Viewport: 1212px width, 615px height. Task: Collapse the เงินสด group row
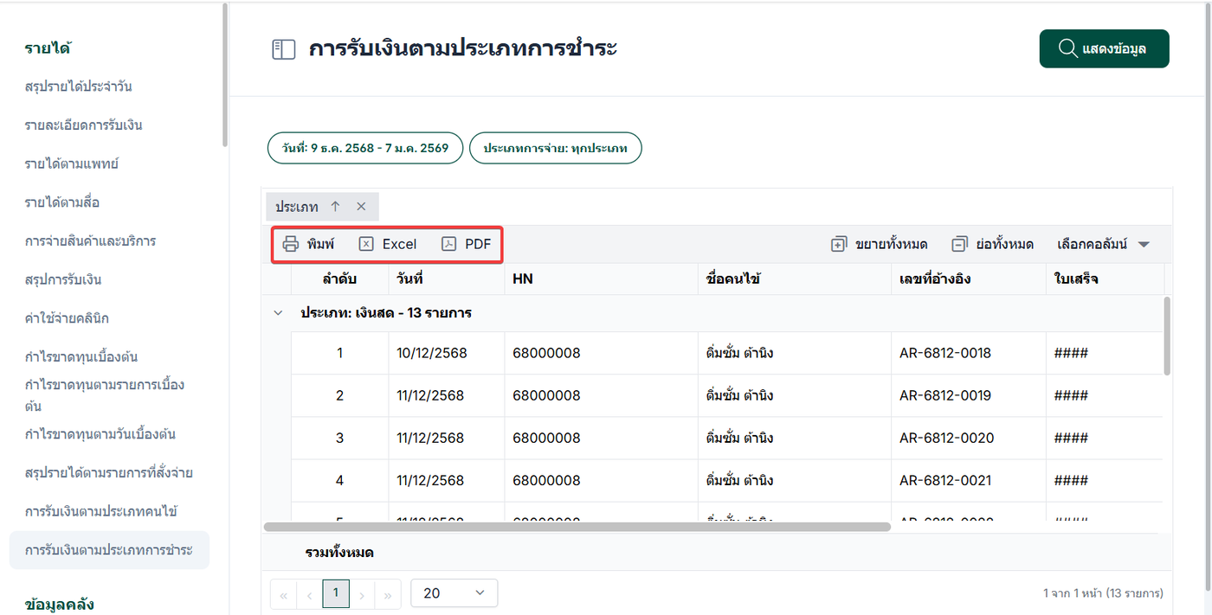(x=278, y=313)
